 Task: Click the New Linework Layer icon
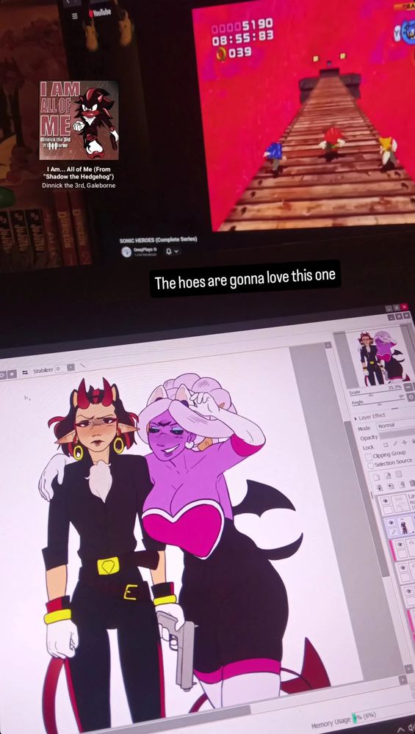388,475
